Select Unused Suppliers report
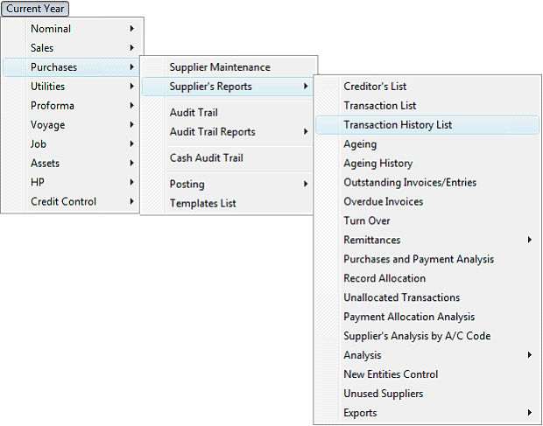543x426 pixels. tap(427, 394)
